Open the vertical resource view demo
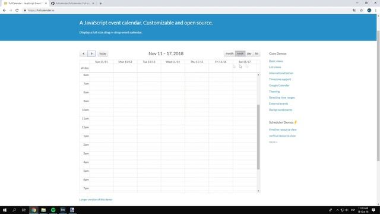The width and height of the screenshot is (380, 214). [283, 136]
